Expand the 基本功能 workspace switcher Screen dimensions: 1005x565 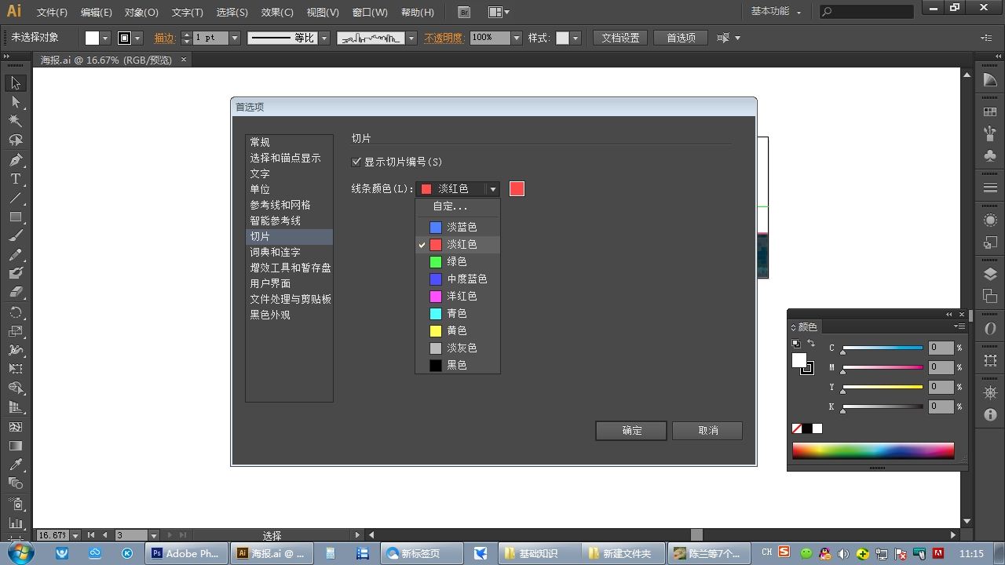(x=777, y=12)
